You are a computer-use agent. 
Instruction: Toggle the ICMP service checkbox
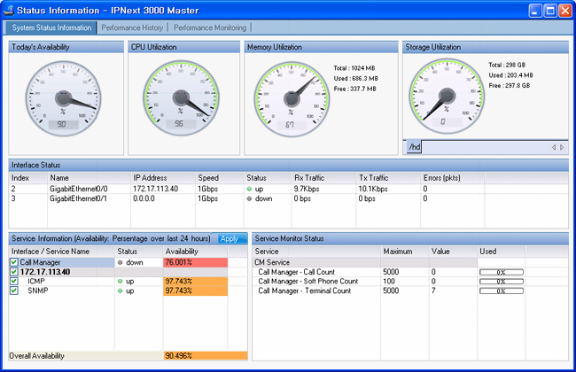click(13, 281)
